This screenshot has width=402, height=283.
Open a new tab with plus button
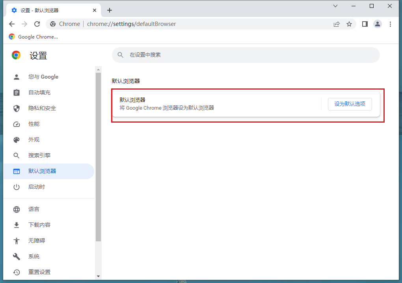pyautogui.click(x=110, y=10)
